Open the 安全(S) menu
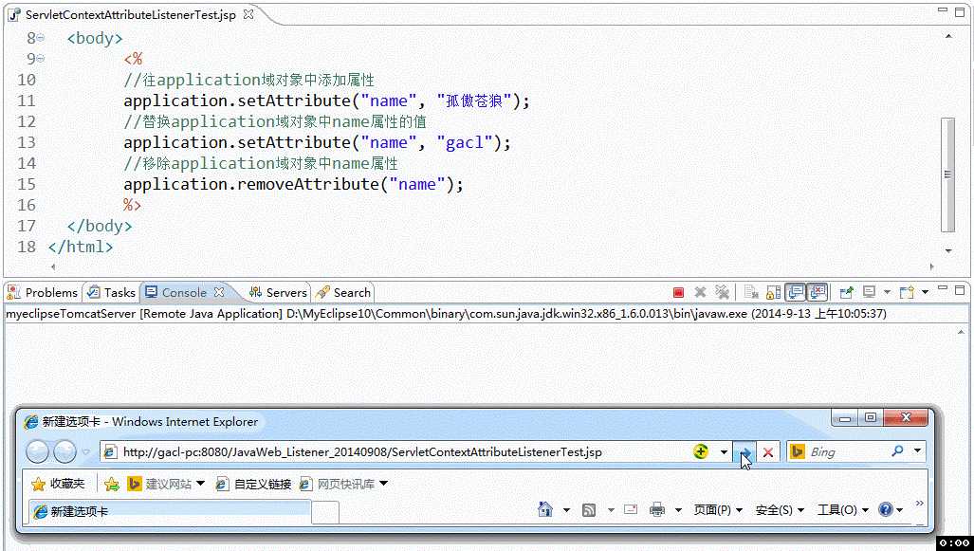Screen dimensions: 974x551 [780, 510]
